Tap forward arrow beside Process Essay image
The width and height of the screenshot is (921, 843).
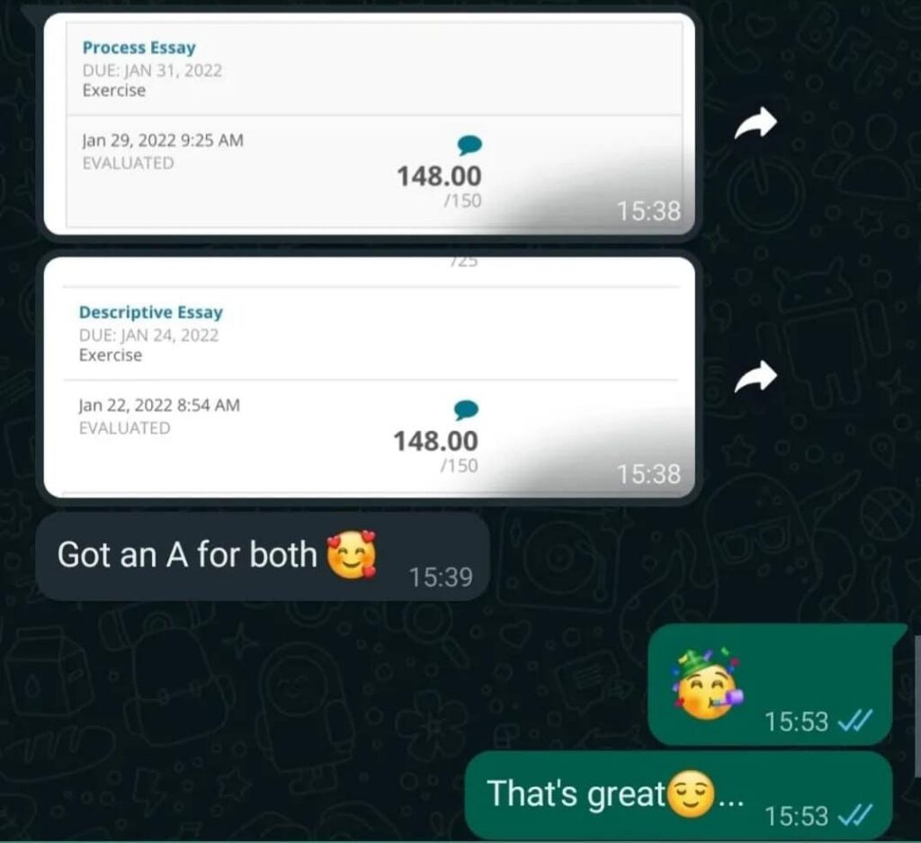coord(756,122)
